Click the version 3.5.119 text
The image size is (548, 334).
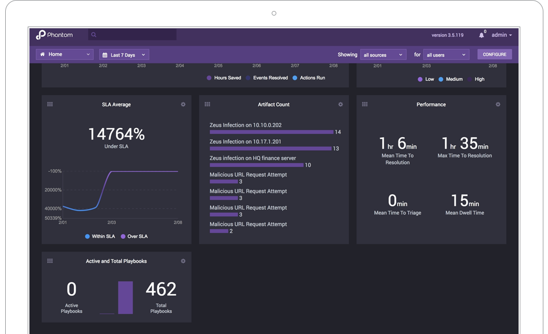pos(448,35)
